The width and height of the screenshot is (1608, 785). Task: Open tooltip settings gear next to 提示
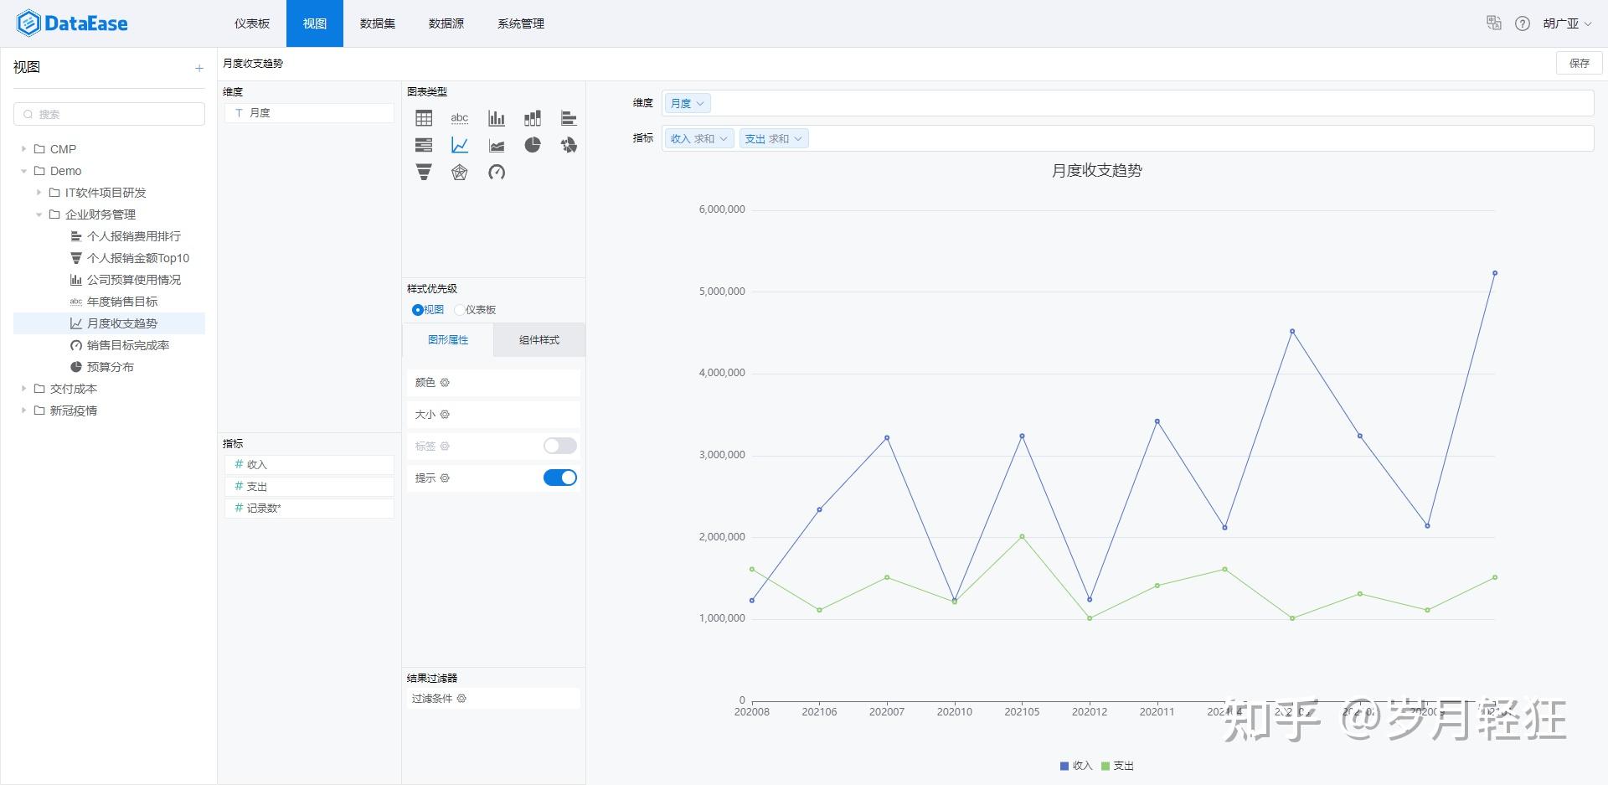tap(445, 478)
